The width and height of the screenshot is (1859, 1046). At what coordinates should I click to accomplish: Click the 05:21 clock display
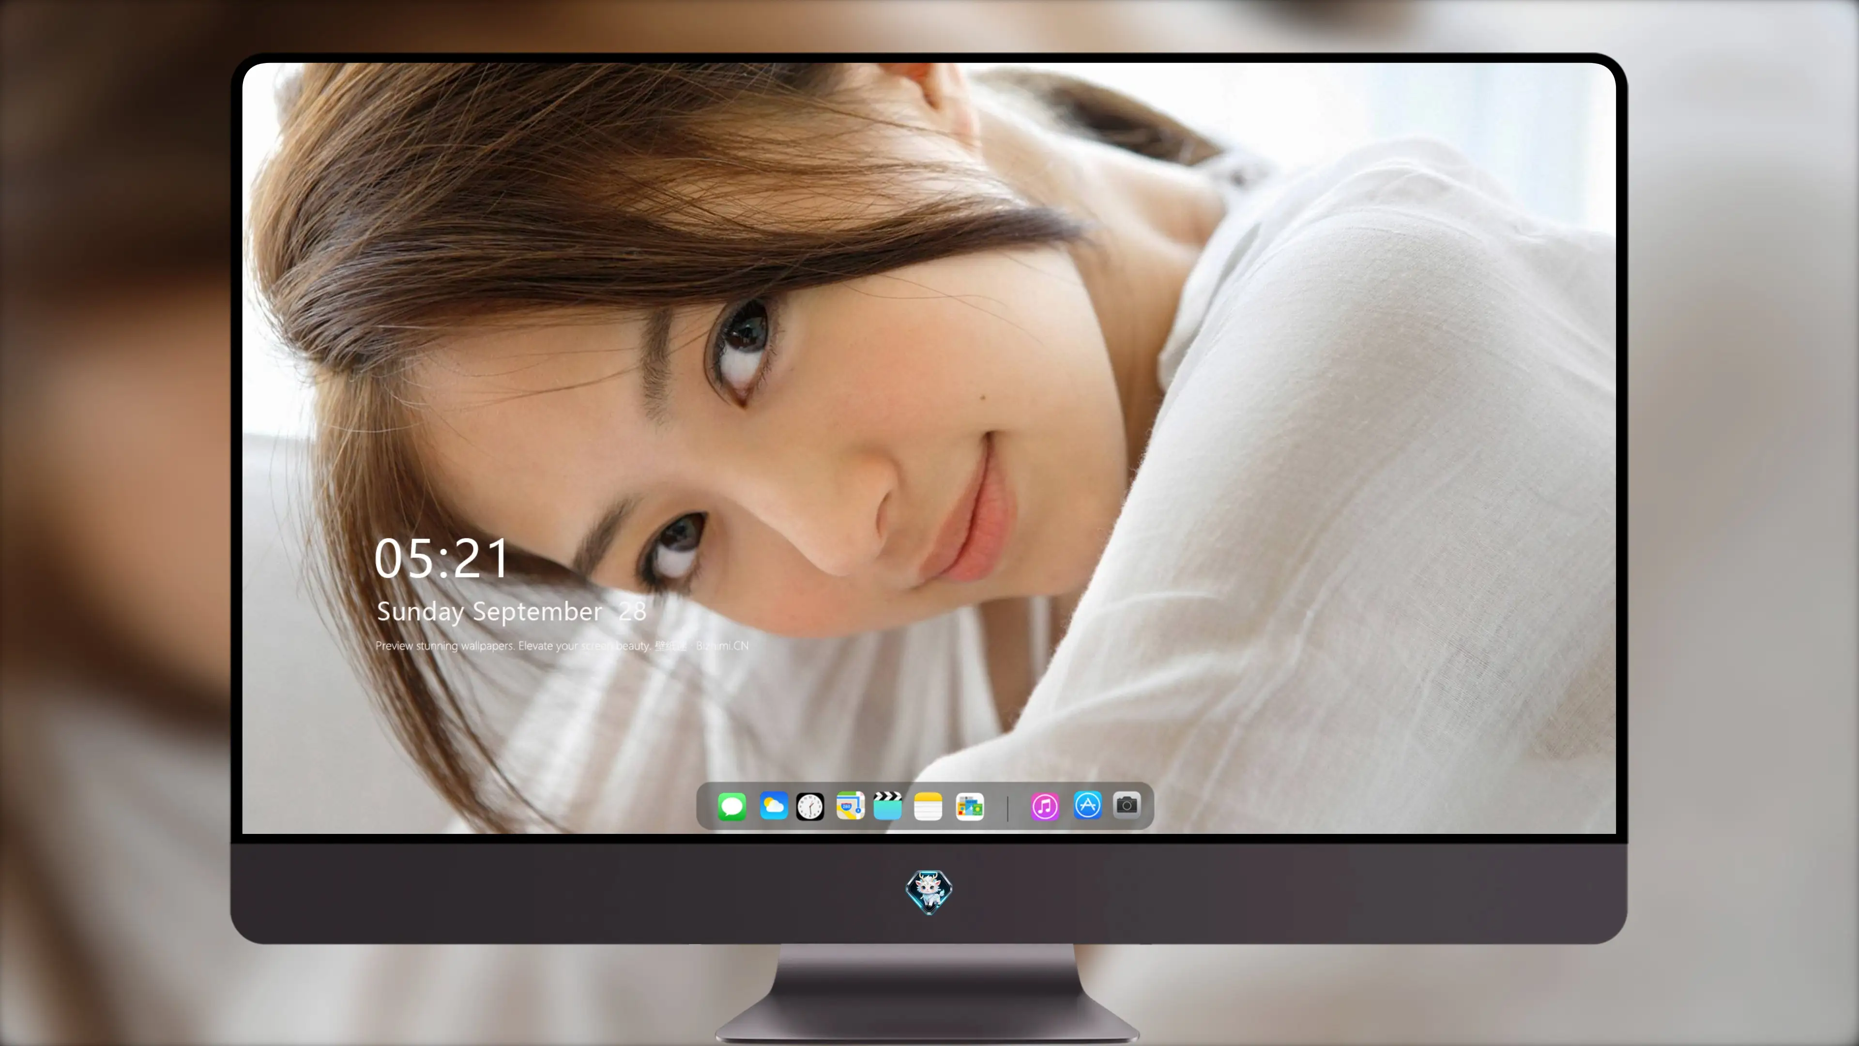point(442,559)
